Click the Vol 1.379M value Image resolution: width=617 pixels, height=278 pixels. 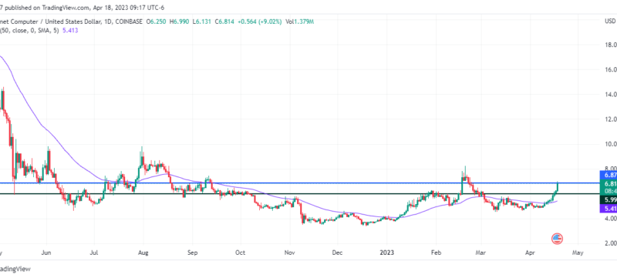[299, 22]
